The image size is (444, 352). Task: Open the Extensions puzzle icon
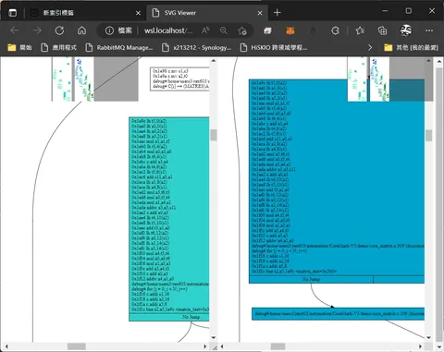[x=335, y=30]
